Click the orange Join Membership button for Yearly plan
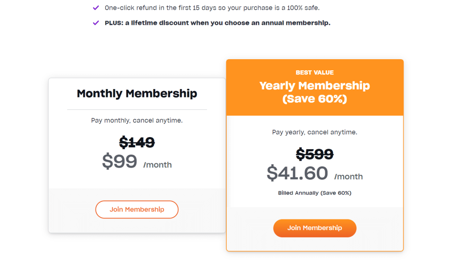The width and height of the screenshot is (457, 263). [315, 228]
